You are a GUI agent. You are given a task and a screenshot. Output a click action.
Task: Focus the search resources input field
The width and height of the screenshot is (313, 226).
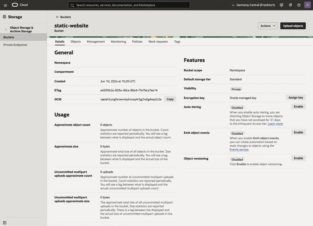tap(129, 5)
